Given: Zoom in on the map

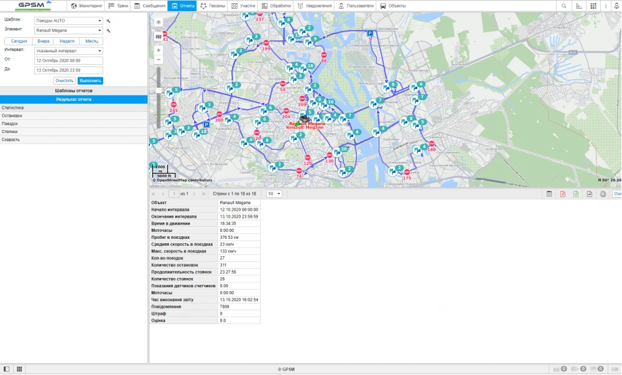Looking at the screenshot, I should [159, 50].
